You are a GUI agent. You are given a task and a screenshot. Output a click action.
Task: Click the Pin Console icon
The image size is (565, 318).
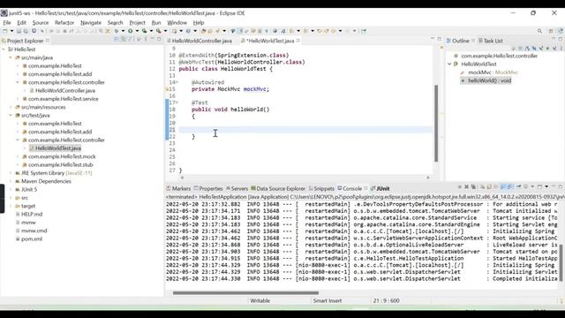[x=519, y=186]
